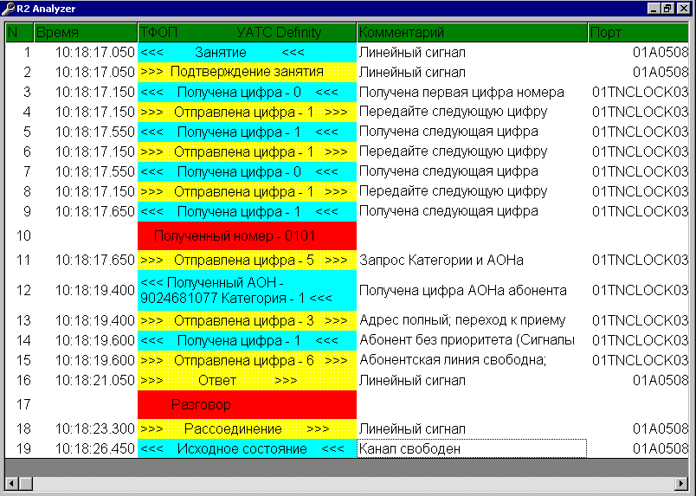
Task: Click the R2 Analyzer title bar app icon
Action: coord(8,8)
